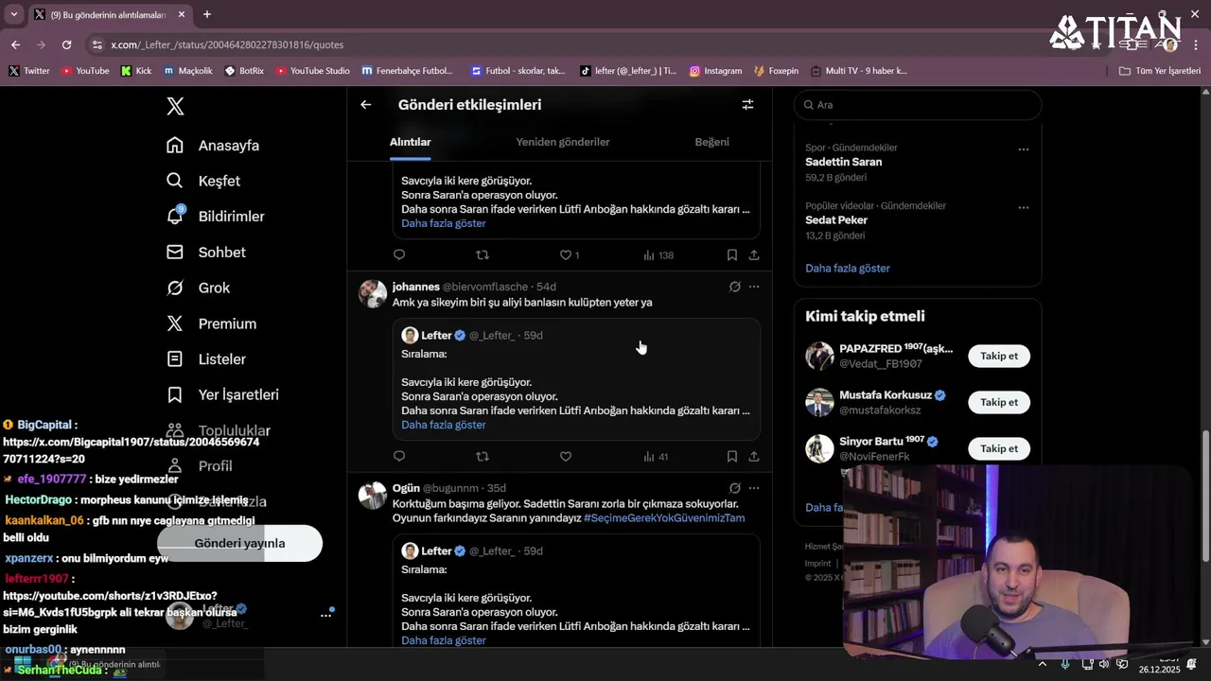Go back with browser back arrow
1211x681 pixels.
(15, 44)
